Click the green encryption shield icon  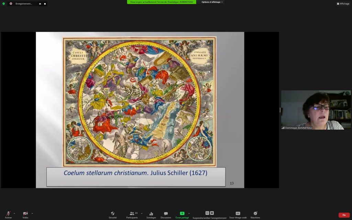coord(3,3)
